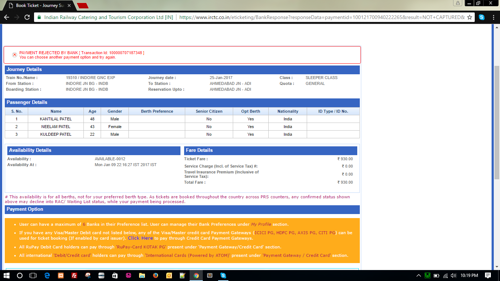Click the green secure lock icon
This screenshot has width=500, height=281.
click(x=40, y=17)
